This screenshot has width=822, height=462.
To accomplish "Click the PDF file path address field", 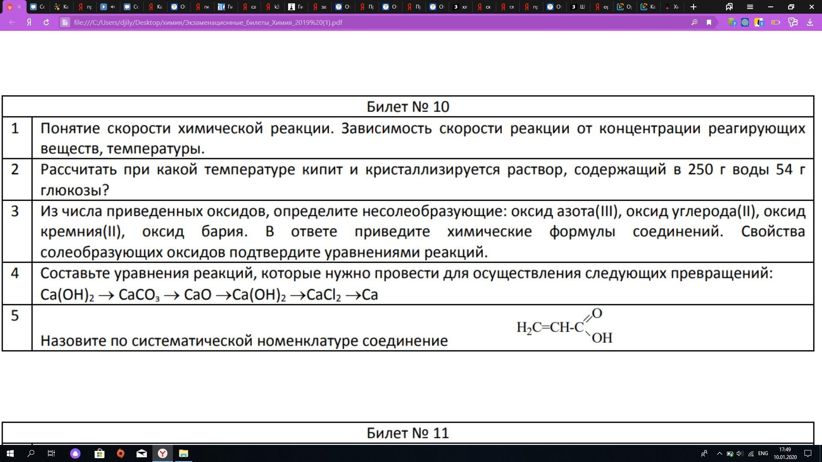I will [208, 22].
